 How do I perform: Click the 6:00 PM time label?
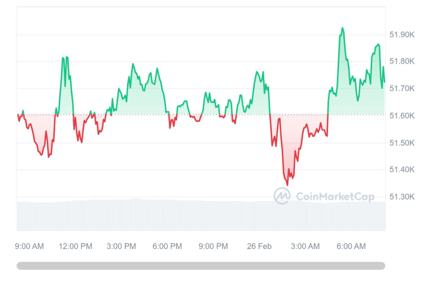tap(167, 246)
